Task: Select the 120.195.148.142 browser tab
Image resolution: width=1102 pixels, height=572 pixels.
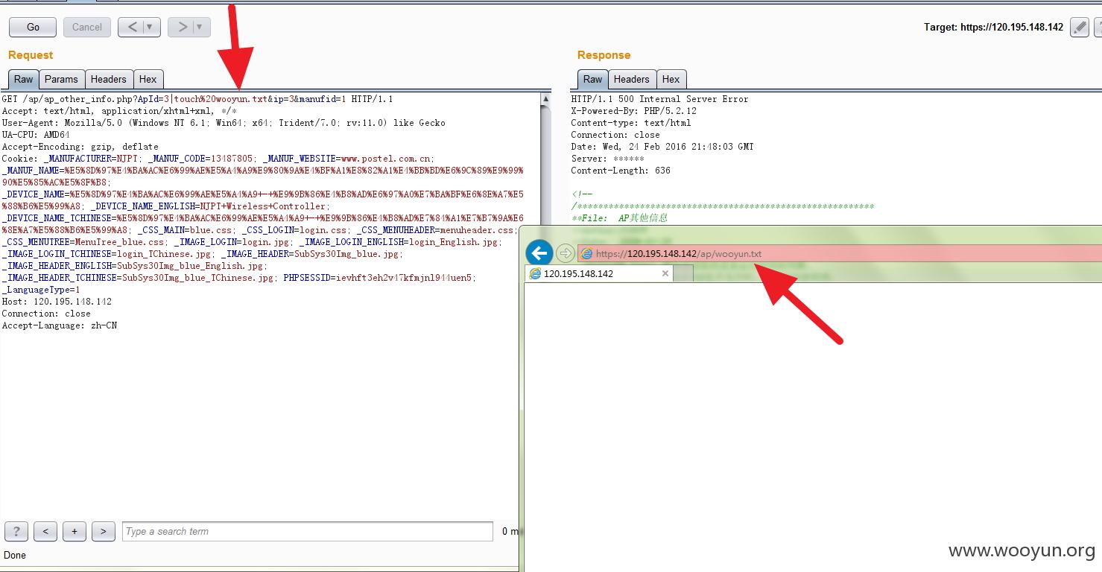Action: [600, 273]
